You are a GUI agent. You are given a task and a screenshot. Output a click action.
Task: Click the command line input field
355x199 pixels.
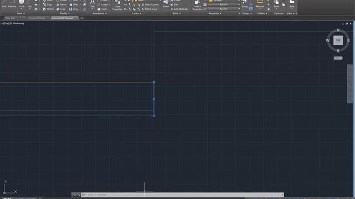(181, 195)
